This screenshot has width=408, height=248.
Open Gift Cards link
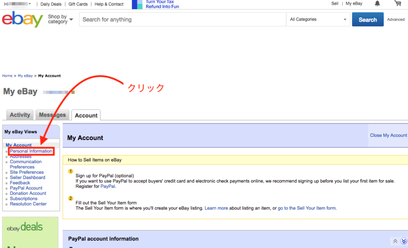pyautogui.click(x=78, y=4)
